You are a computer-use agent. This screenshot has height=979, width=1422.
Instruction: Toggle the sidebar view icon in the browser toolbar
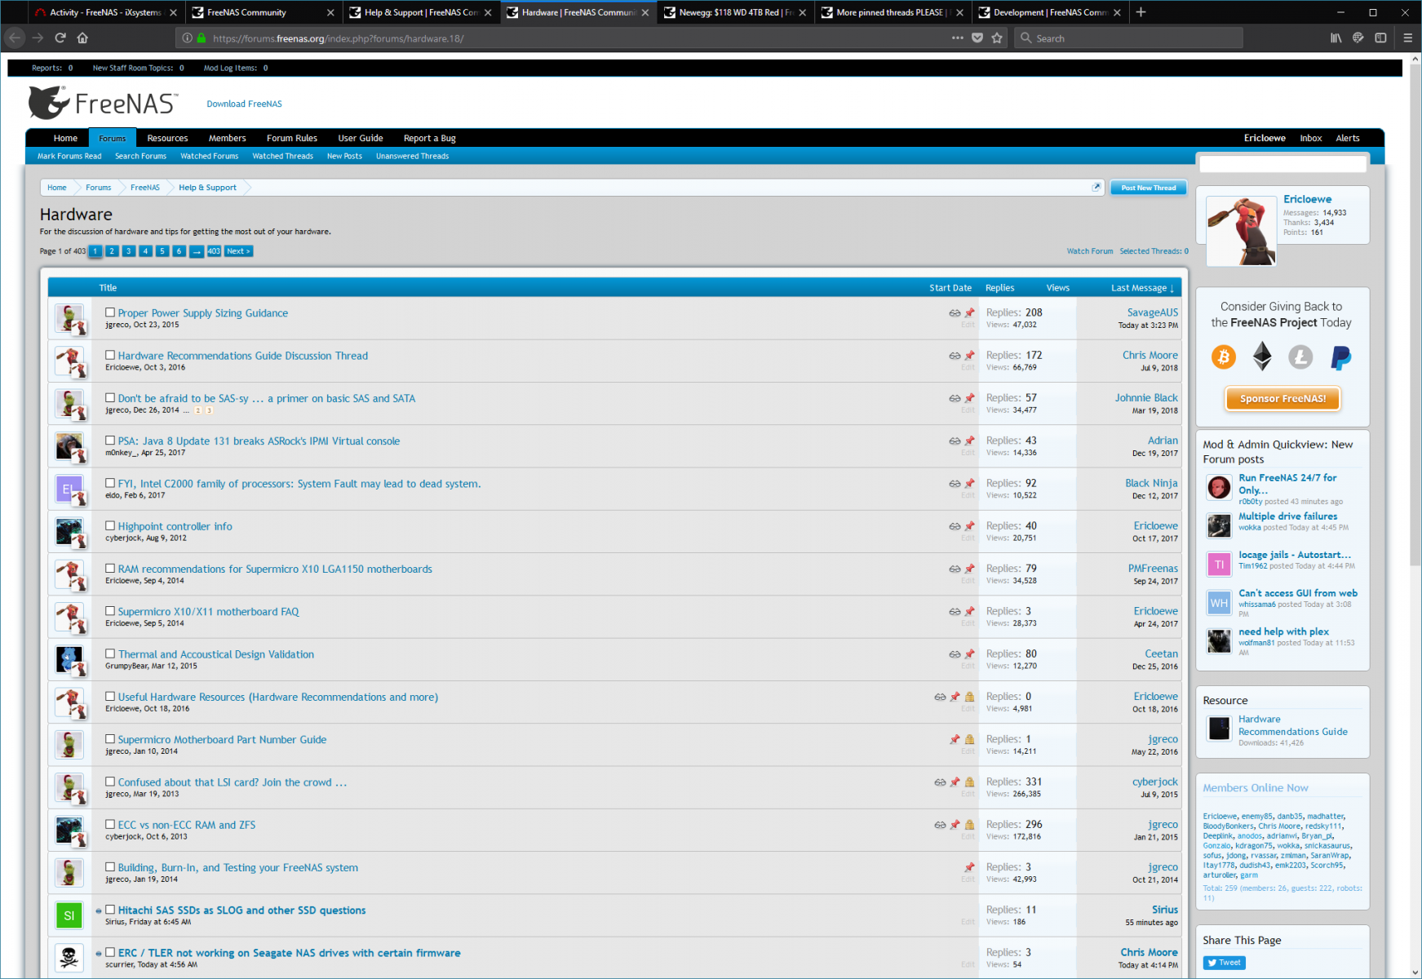click(x=1380, y=38)
